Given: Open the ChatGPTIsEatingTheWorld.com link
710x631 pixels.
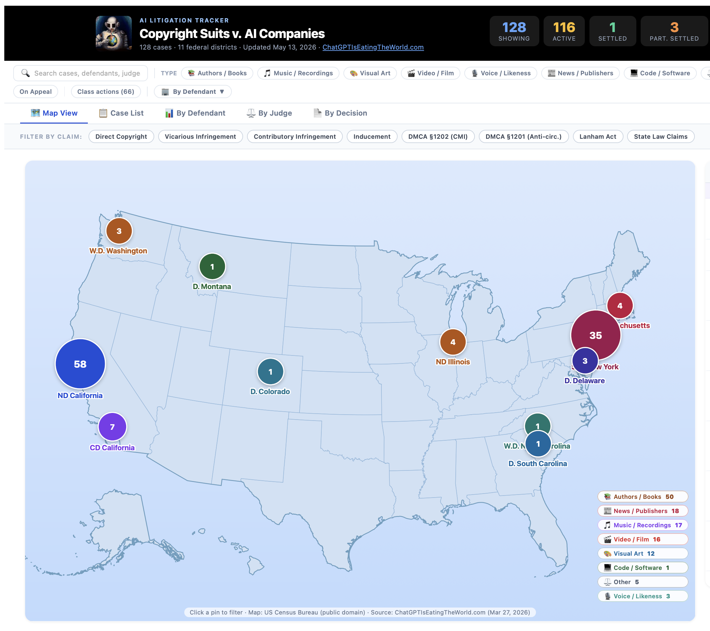Looking at the screenshot, I should [373, 47].
